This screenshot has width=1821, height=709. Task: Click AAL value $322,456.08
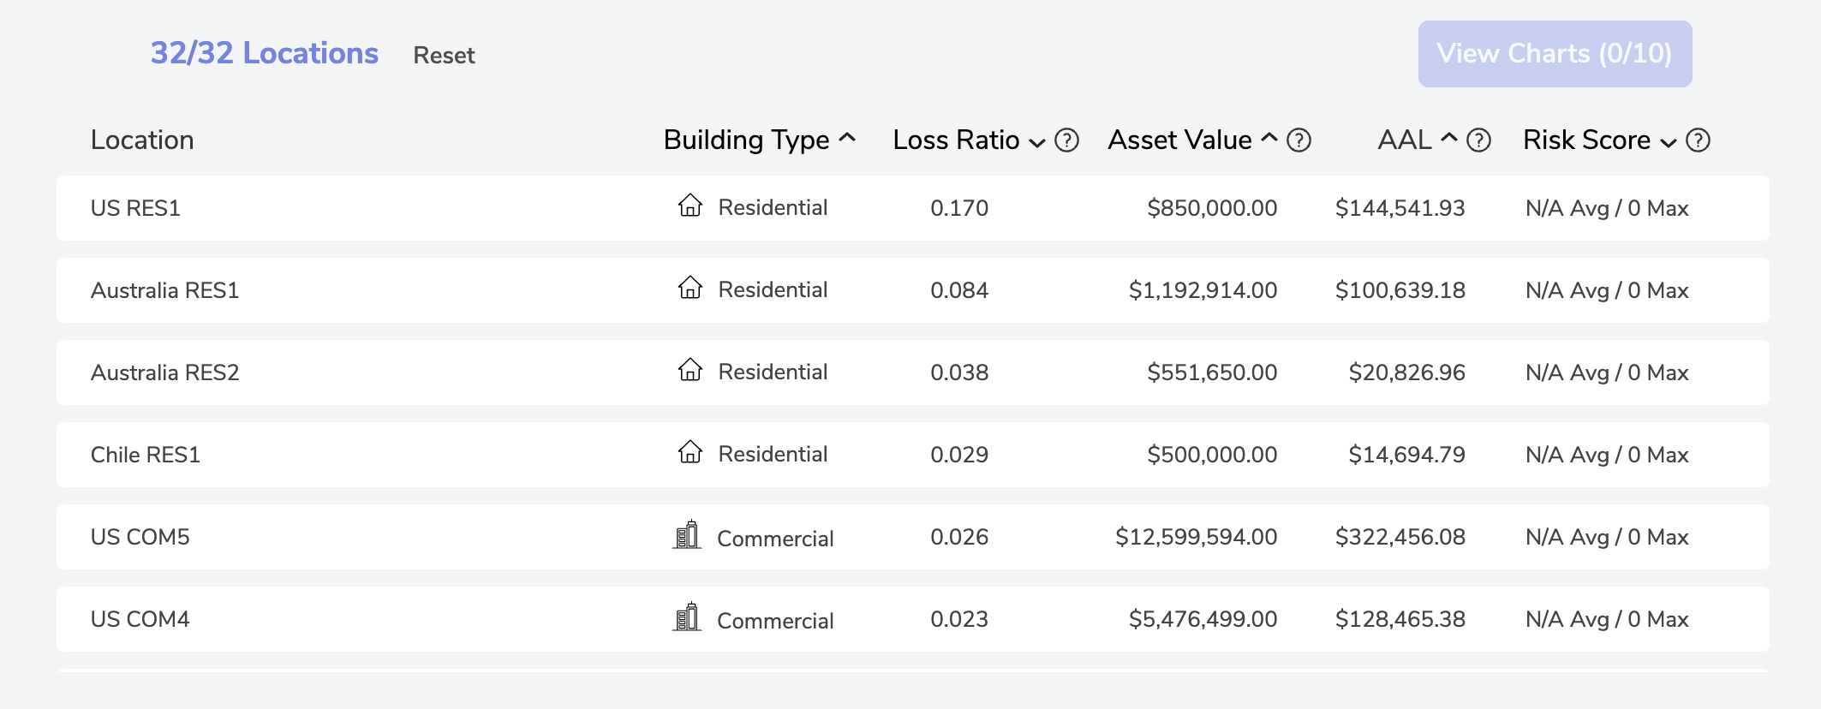tap(1400, 537)
